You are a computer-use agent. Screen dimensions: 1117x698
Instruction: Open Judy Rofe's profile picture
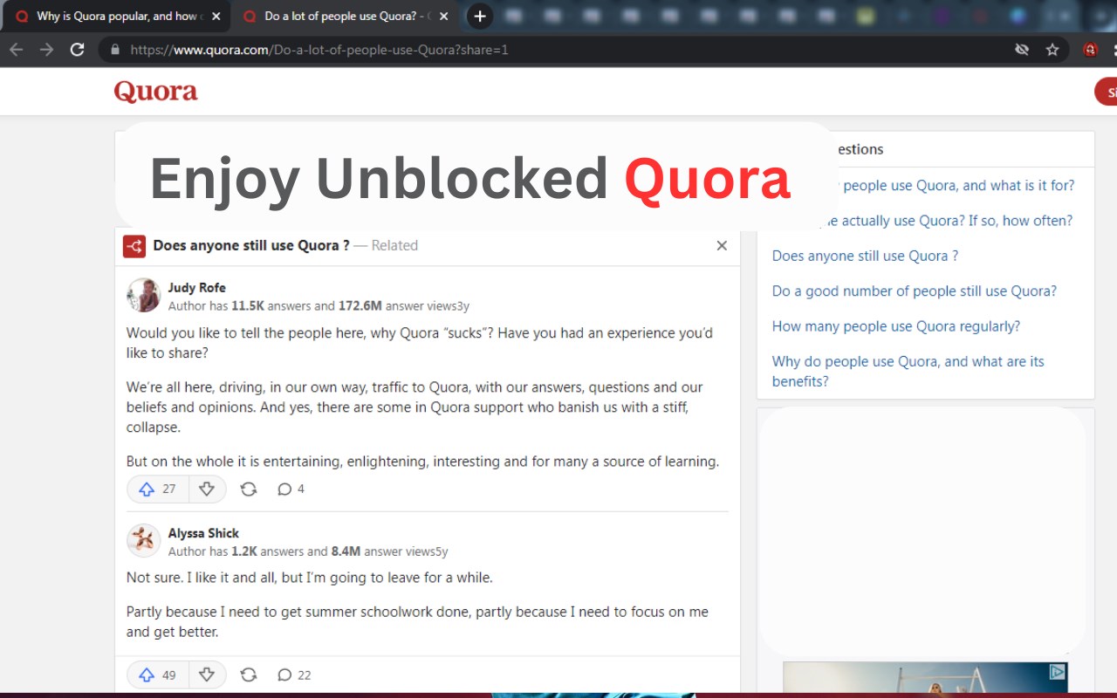tap(143, 296)
